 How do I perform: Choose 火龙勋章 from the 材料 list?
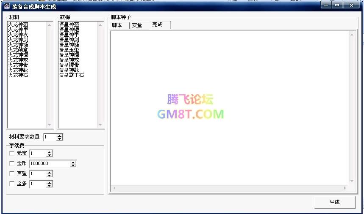(18, 50)
